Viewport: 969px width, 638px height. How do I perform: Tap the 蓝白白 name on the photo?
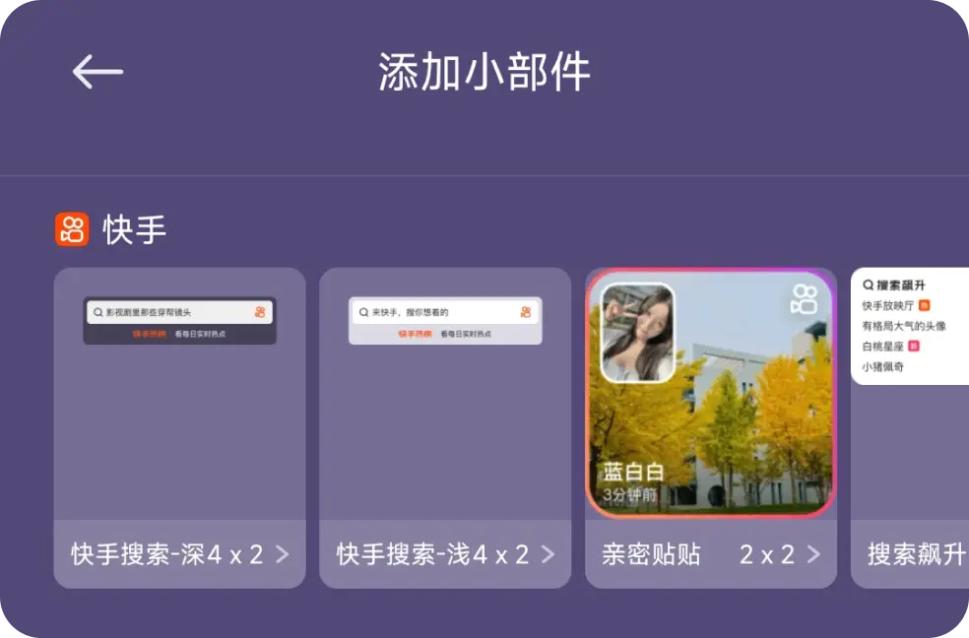(633, 473)
